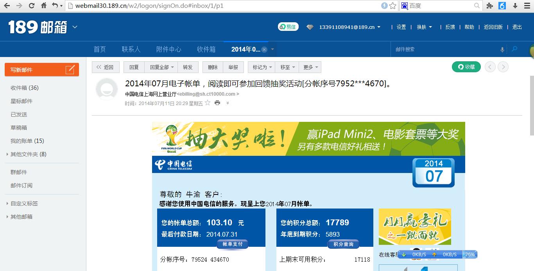Screen dimensions: 534x271
Task: Click 收藏 favorite button
Action: click(x=466, y=67)
